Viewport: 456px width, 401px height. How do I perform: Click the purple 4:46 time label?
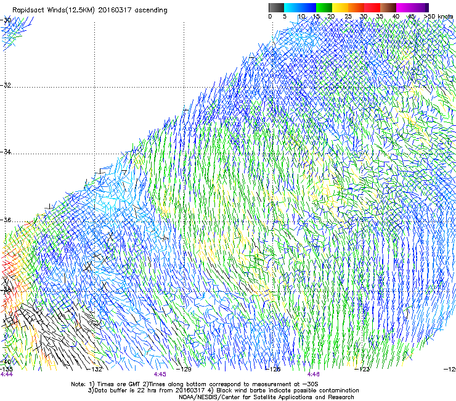click(313, 374)
